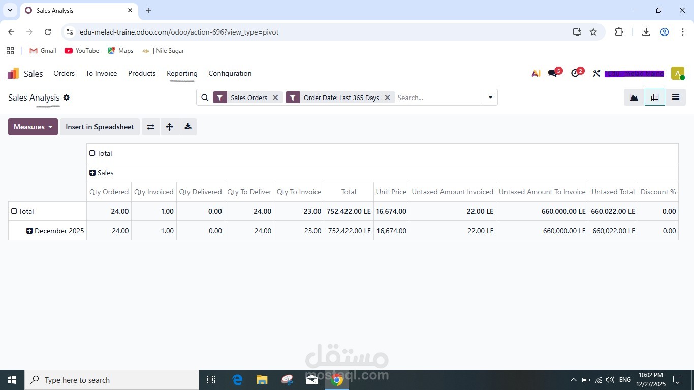The height and width of the screenshot is (390, 694).
Task: Click the Sales Analysis settings gear
Action: coord(66,97)
